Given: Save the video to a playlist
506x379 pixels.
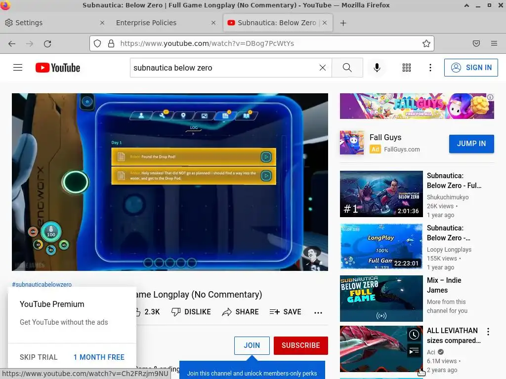Looking at the screenshot, I should tap(285, 312).
